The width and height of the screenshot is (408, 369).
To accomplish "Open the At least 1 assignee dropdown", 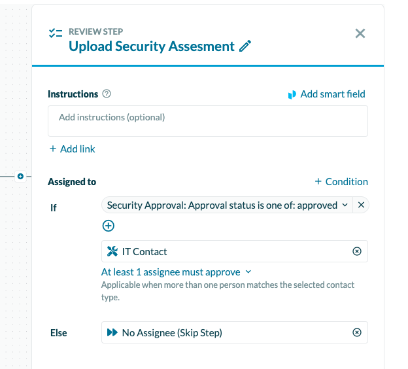I will tap(177, 272).
